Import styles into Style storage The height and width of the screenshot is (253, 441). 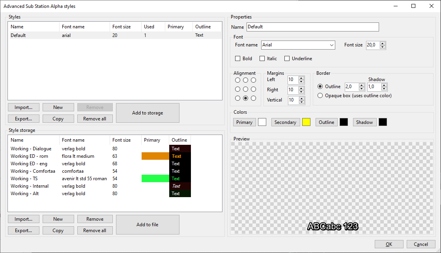click(x=23, y=219)
